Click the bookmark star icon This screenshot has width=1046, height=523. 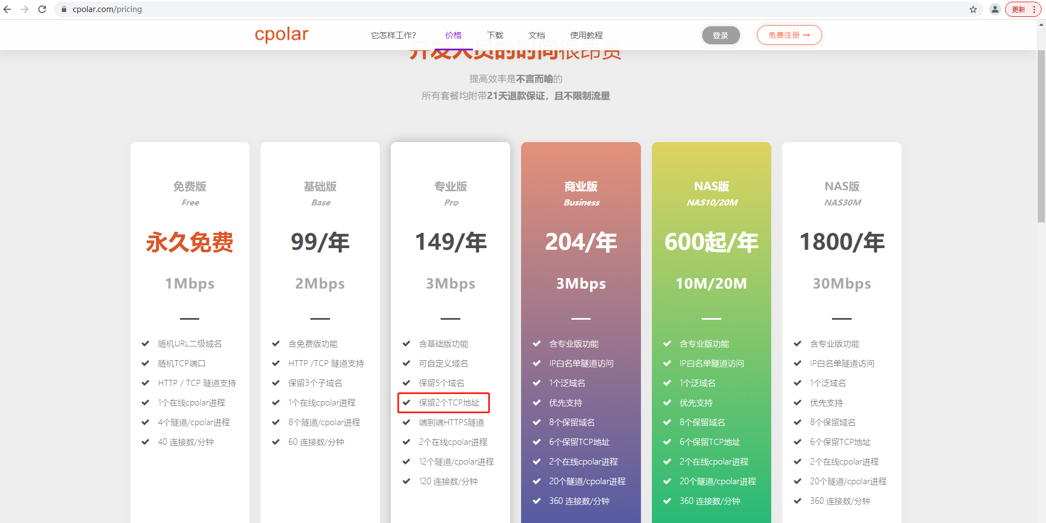[x=972, y=9]
